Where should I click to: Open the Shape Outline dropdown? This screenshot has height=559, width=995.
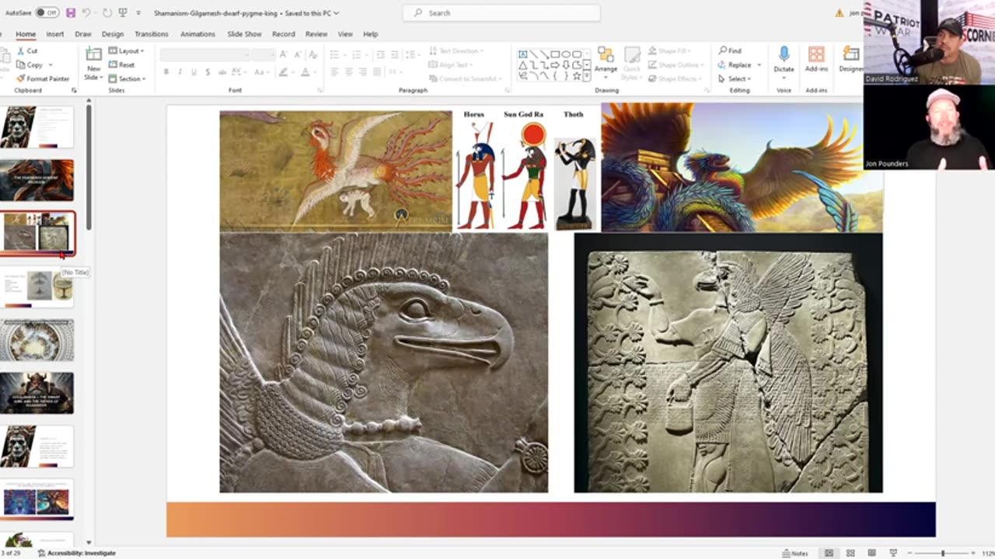[x=676, y=65]
